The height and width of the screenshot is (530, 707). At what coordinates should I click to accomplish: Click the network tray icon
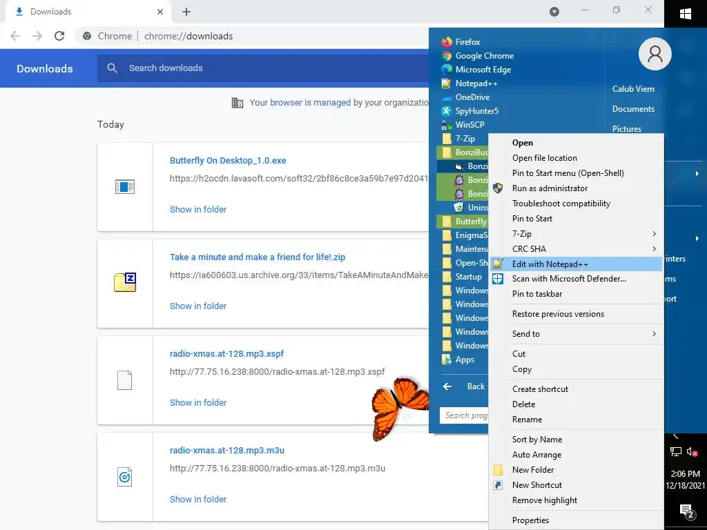coord(675,451)
